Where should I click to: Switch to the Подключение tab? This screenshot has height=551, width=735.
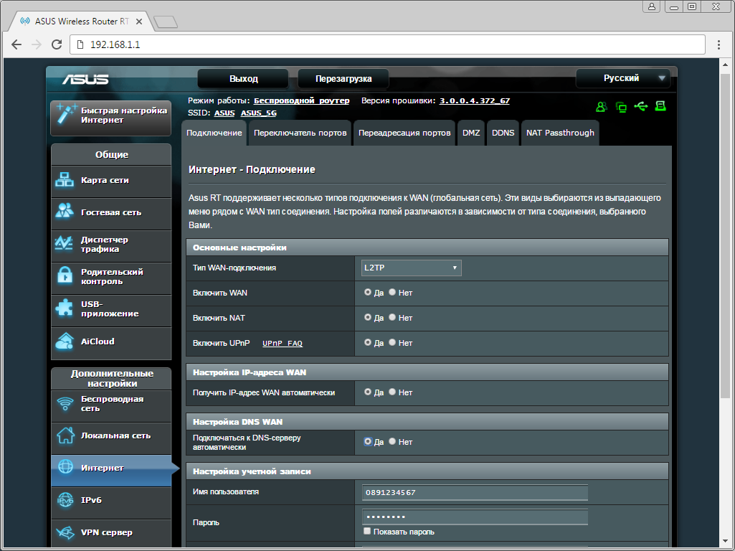[x=214, y=133]
